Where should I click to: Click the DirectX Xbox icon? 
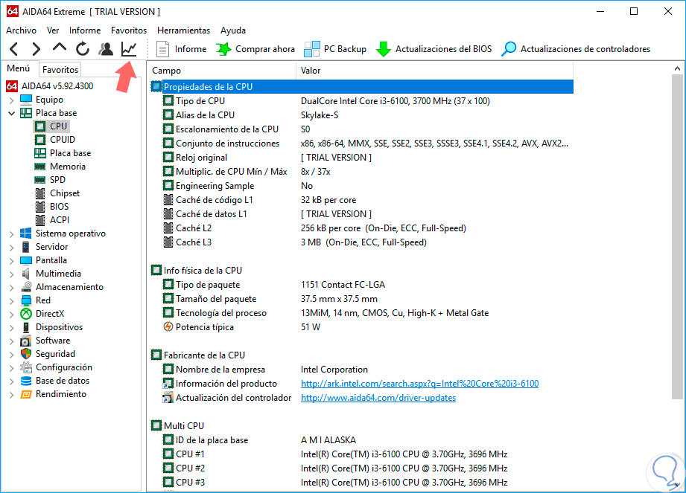point(26,314)
